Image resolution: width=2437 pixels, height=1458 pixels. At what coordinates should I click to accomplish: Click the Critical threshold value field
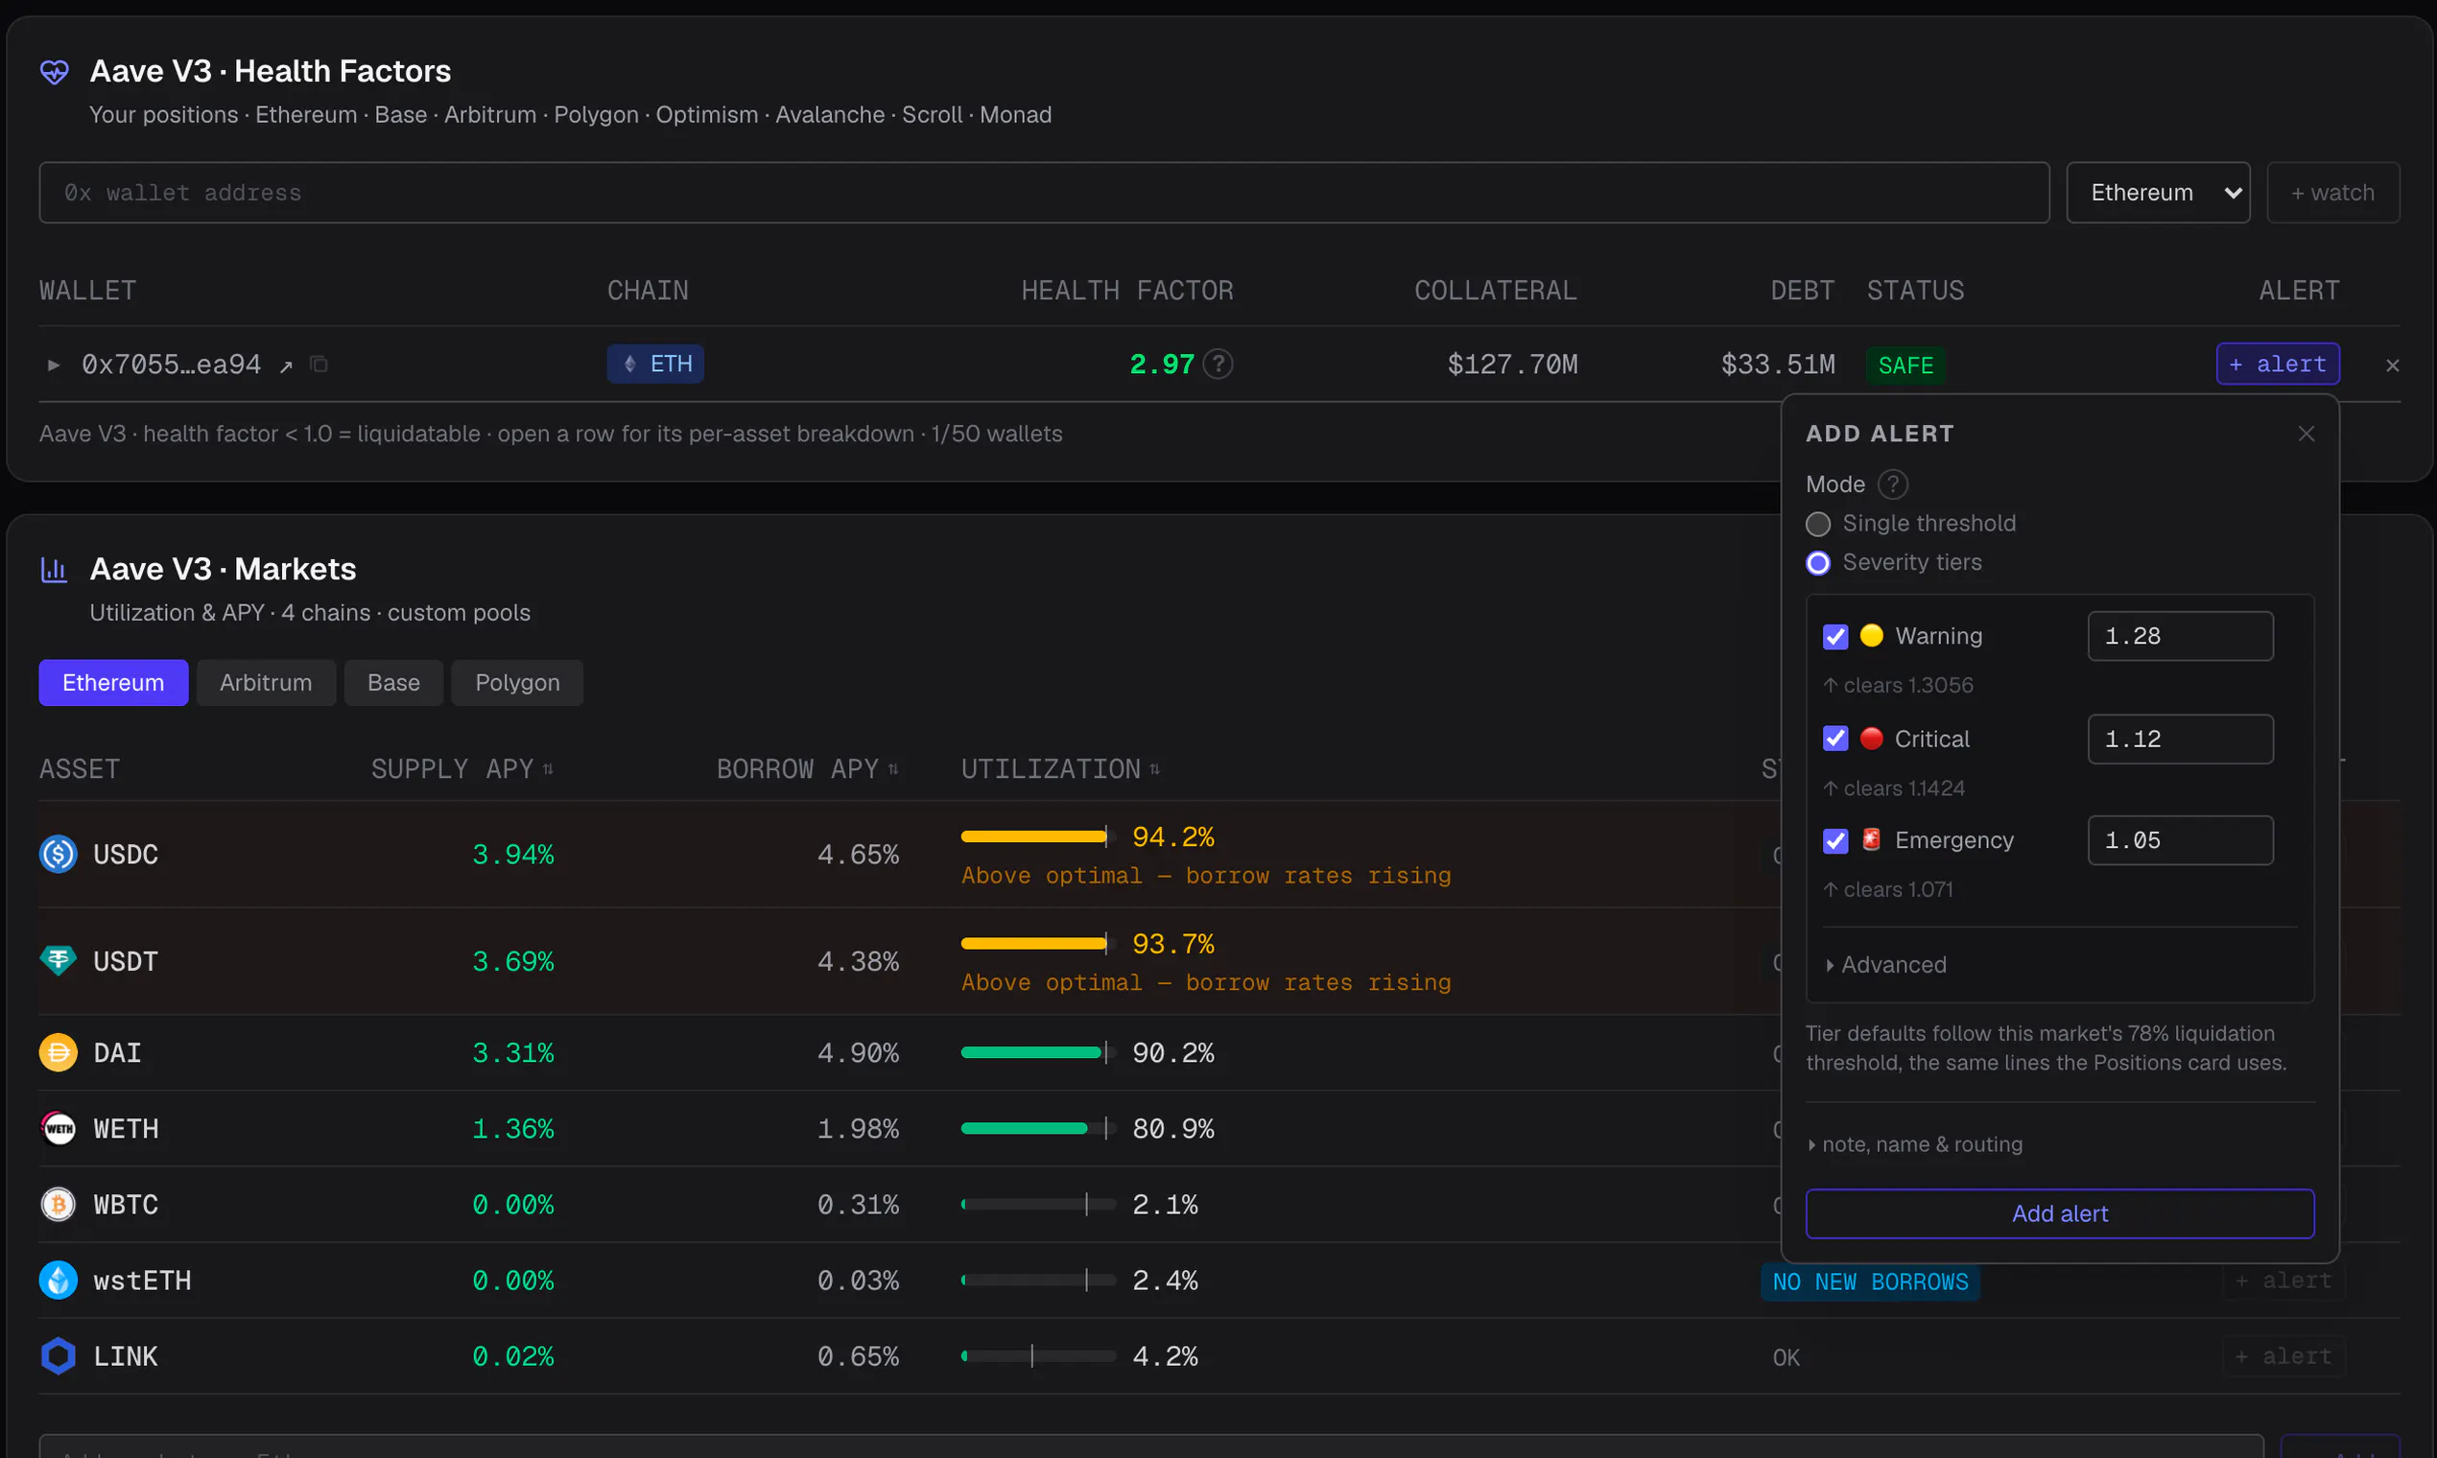coord(2179,739)
